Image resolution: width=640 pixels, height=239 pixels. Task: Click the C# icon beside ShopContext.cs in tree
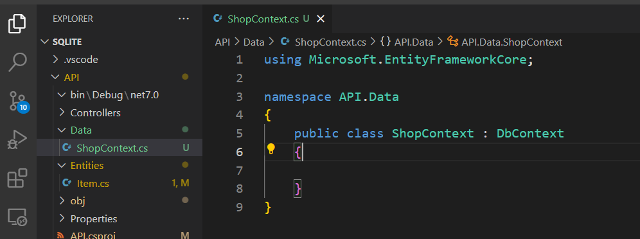(x=67, y=148)
